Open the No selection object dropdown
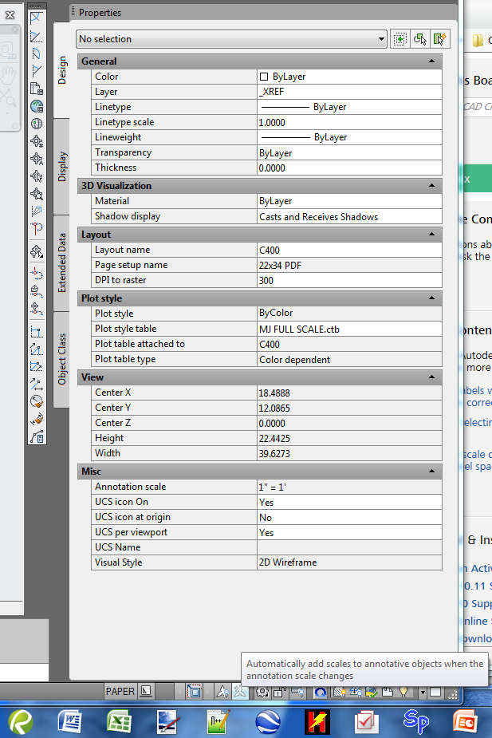This screenshot has height=738, width=492. (x=231, y=39)
